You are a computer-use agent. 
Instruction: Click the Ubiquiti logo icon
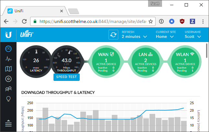pyautogui.click(x=9, y=34)
